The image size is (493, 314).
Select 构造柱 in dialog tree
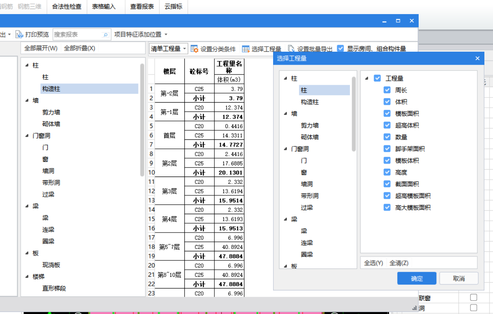309,102
